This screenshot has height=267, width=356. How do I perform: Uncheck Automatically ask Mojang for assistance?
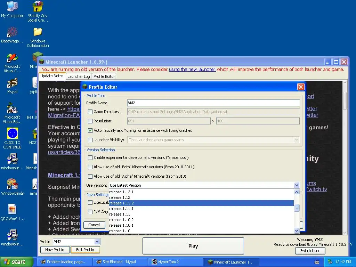90,130
